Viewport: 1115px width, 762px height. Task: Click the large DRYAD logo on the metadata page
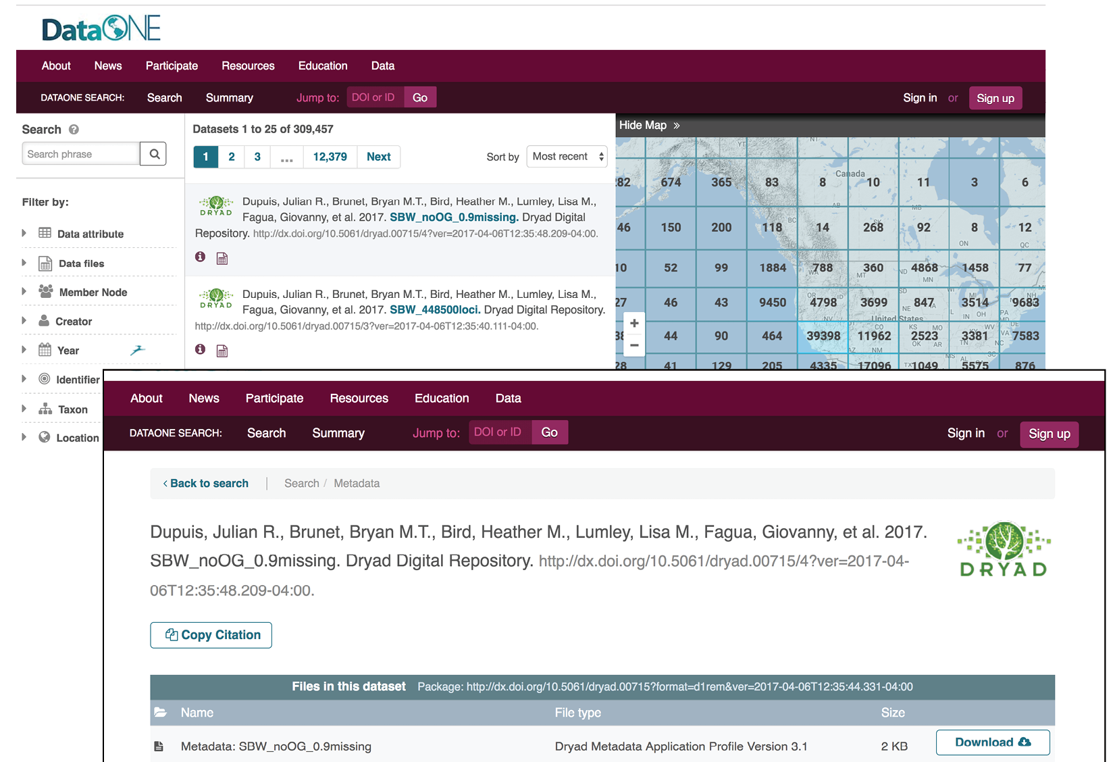click(1003, 549)
